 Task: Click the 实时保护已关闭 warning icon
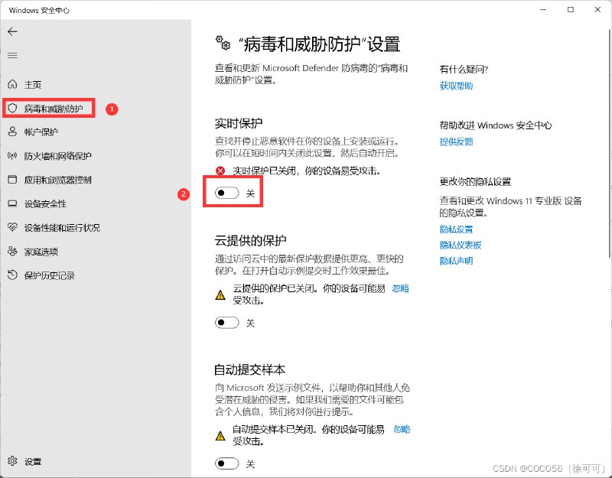tap(221, 171)
